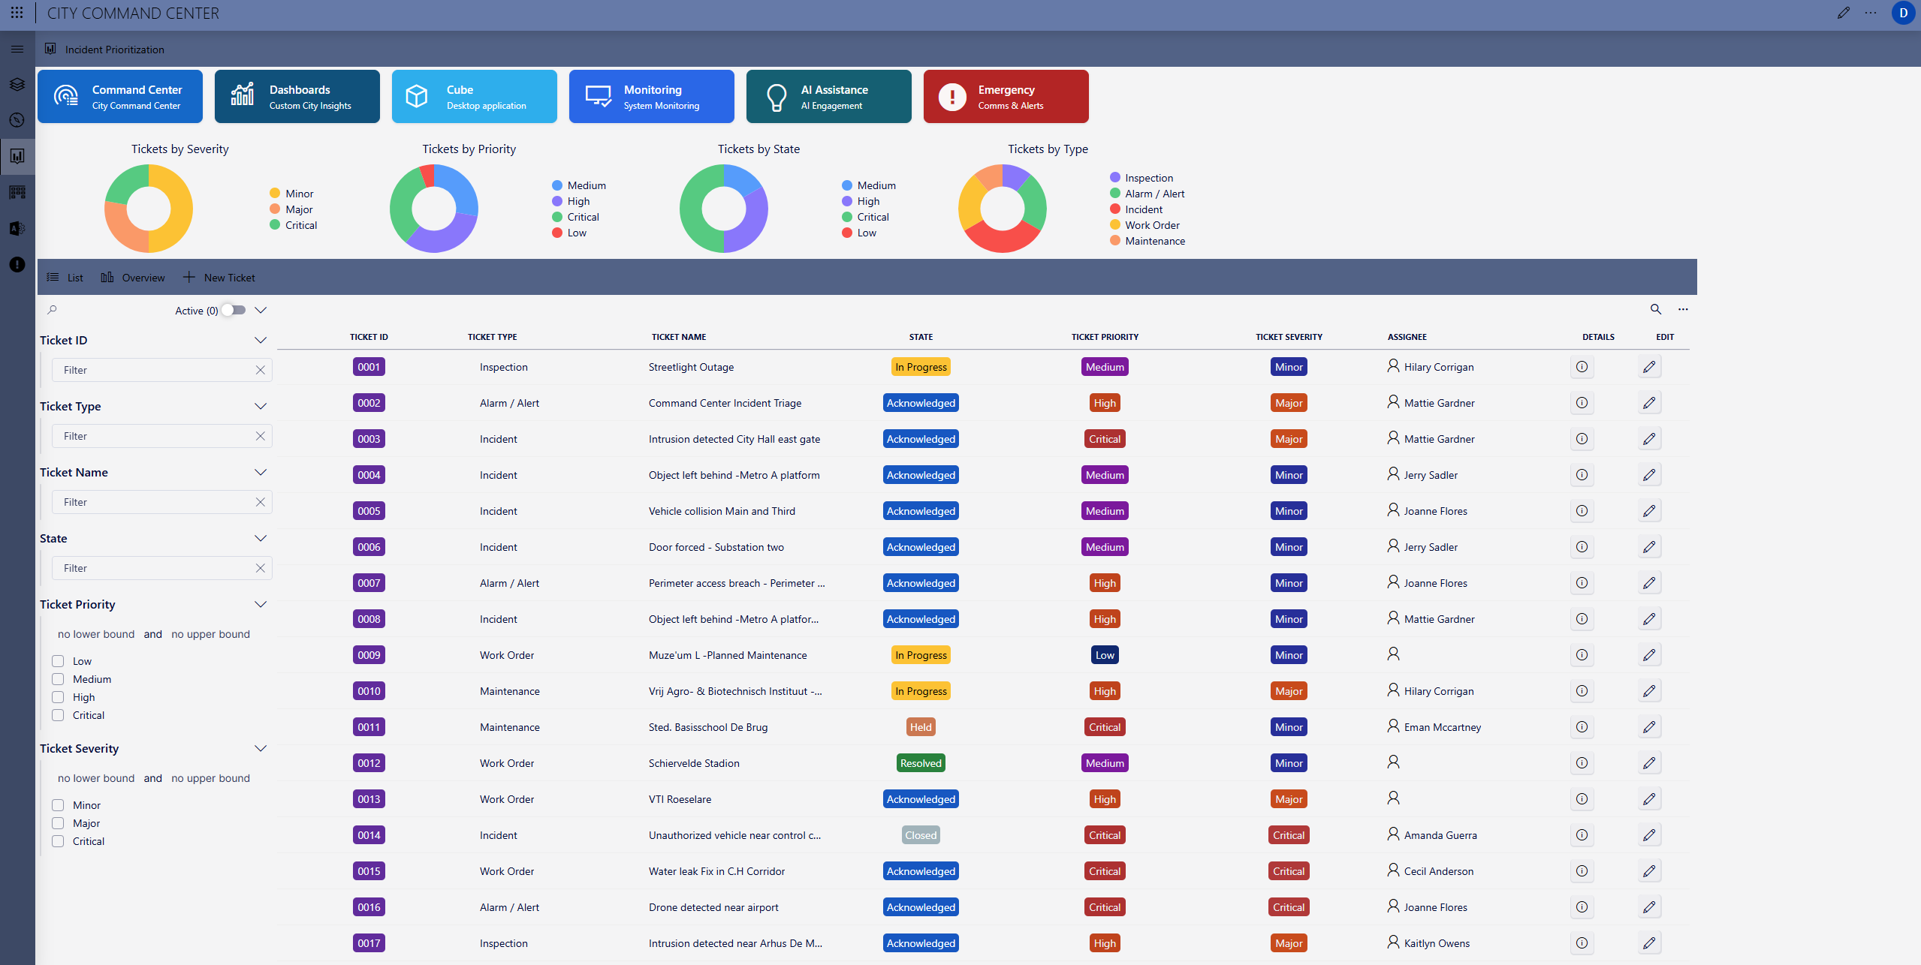Edit ticket 0003 with pencil icon
This screenshot has height=965, width=1921.
(1648, 439)
